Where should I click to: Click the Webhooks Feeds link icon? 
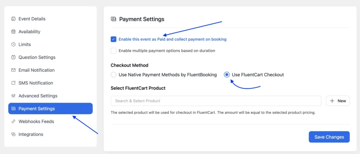pos(13,122)
